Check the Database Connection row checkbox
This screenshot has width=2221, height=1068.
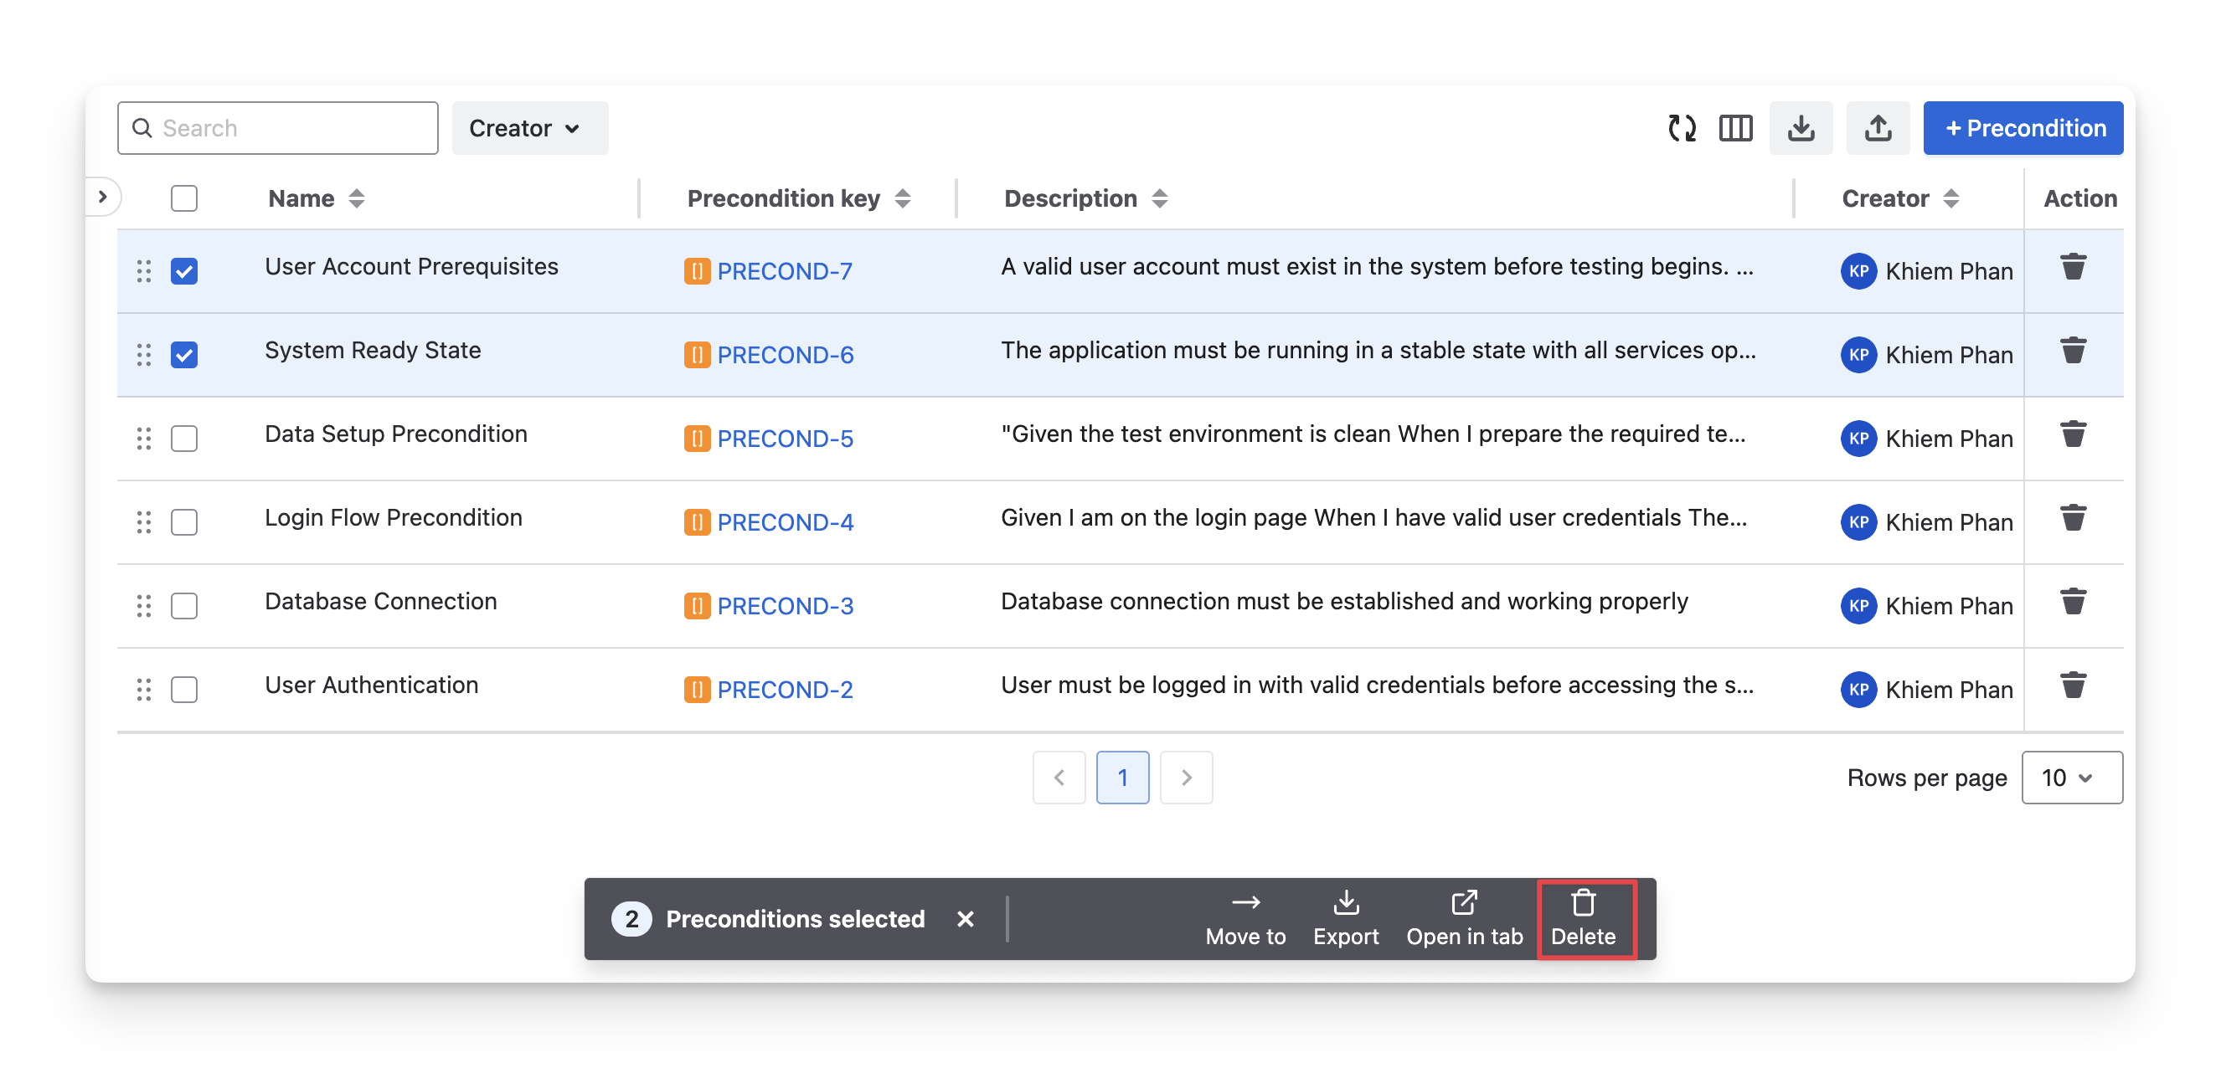[x=183, y=606]
